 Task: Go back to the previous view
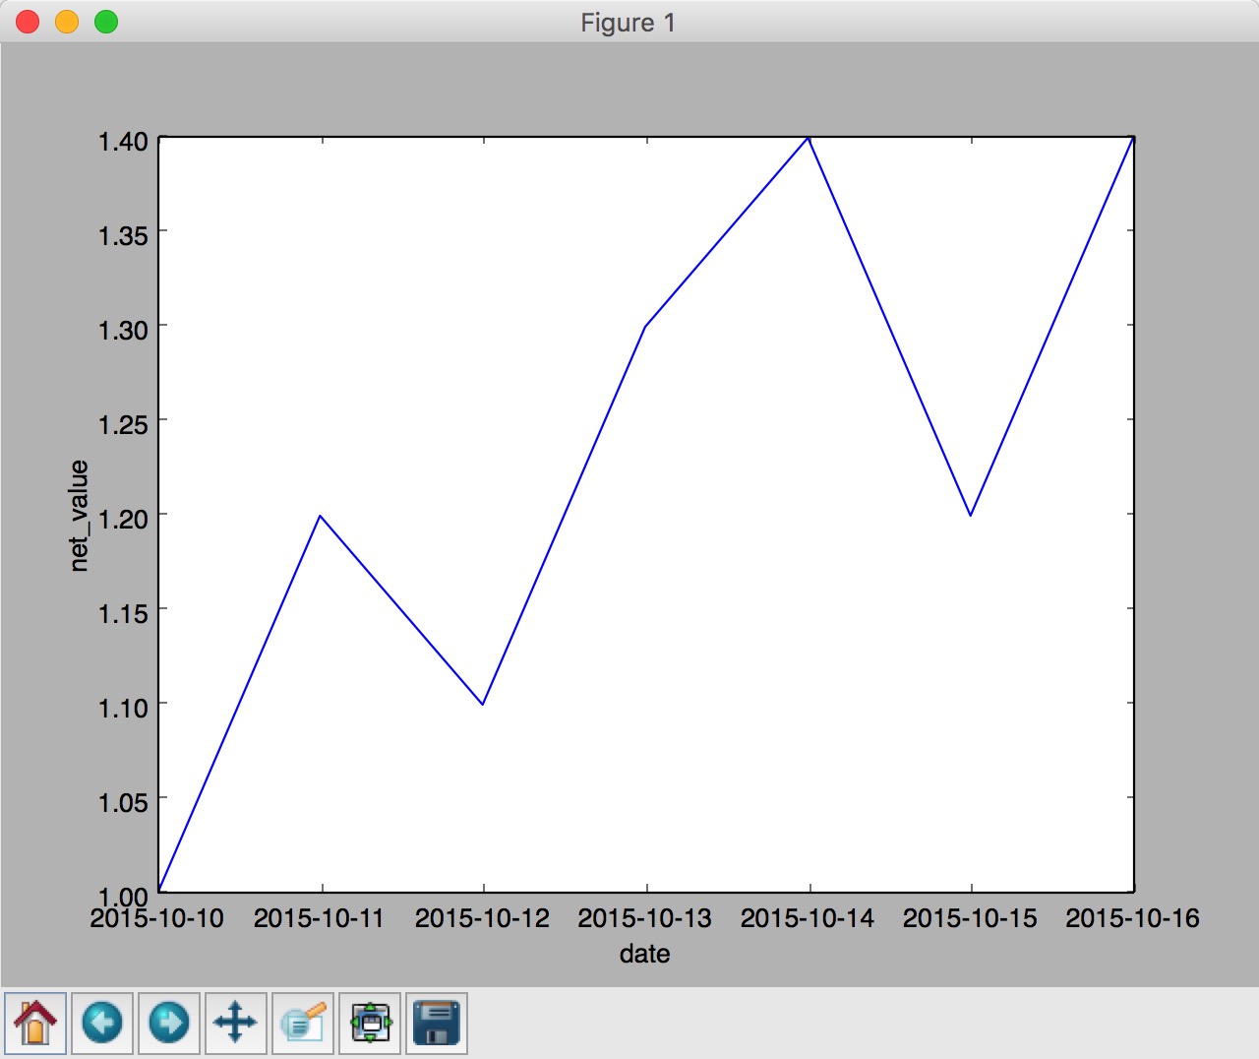[x=102, y=1024]
